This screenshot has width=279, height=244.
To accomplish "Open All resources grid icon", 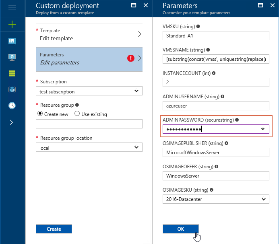I will click(x=12, y=73).
